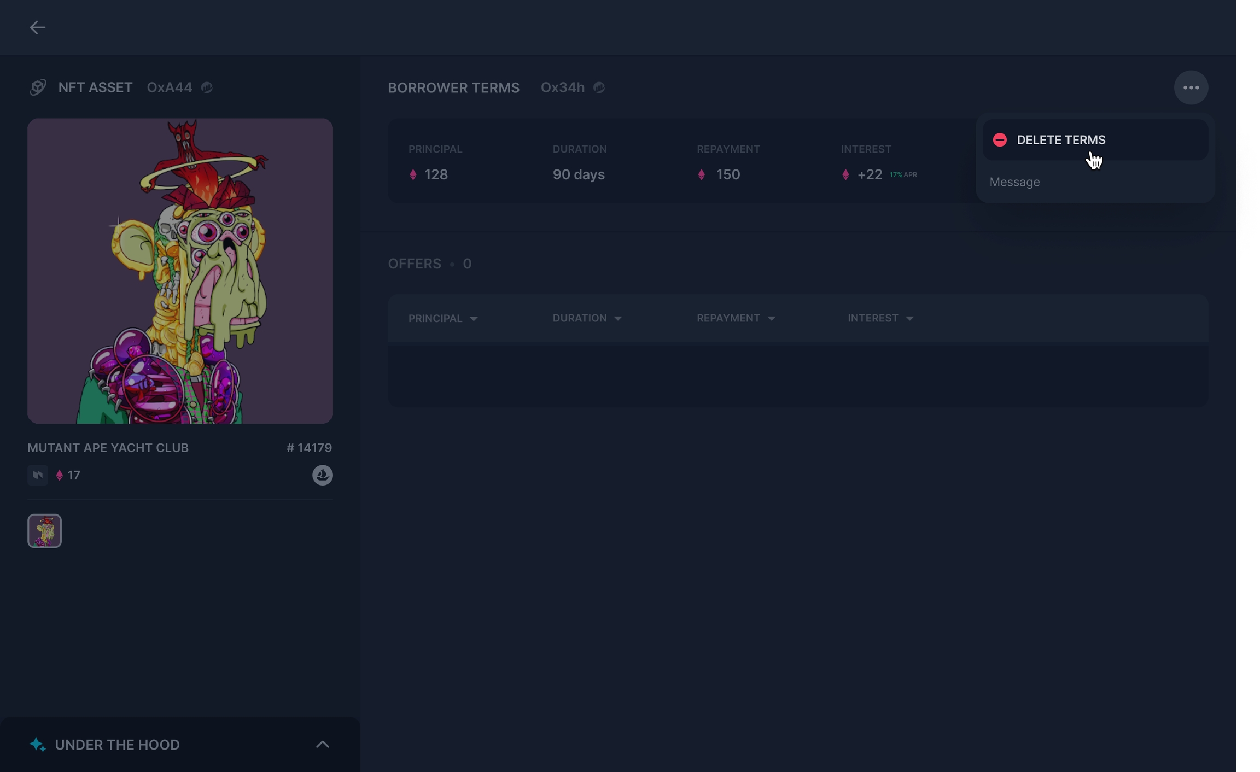Select the small ape thumbnail
Screen dimensions: 1260x772
[x=45, y=531]
